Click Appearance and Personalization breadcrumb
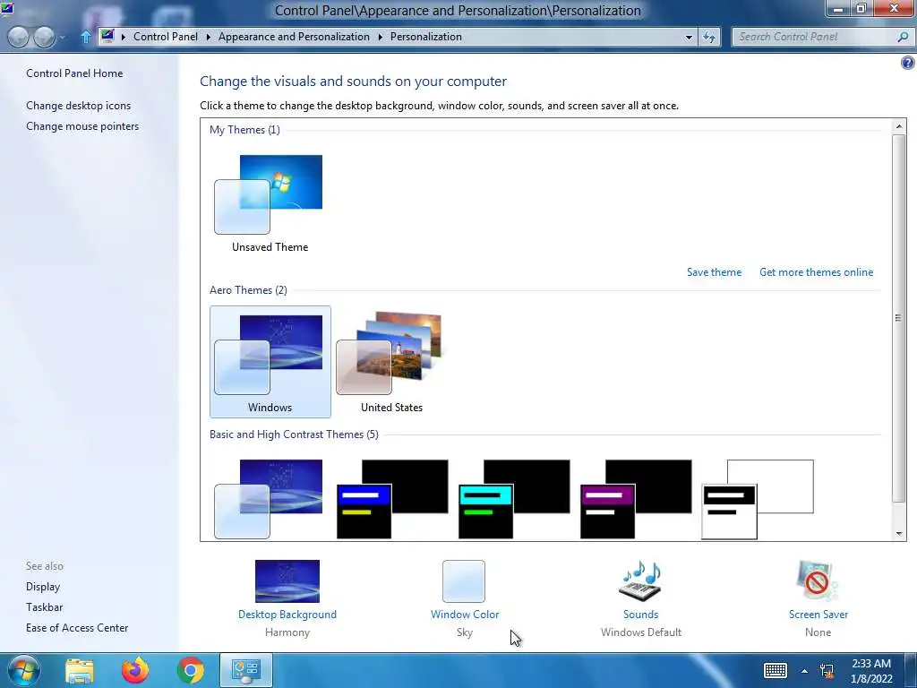 [x=294, y=36]
